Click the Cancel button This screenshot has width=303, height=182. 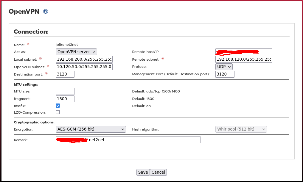158,172
